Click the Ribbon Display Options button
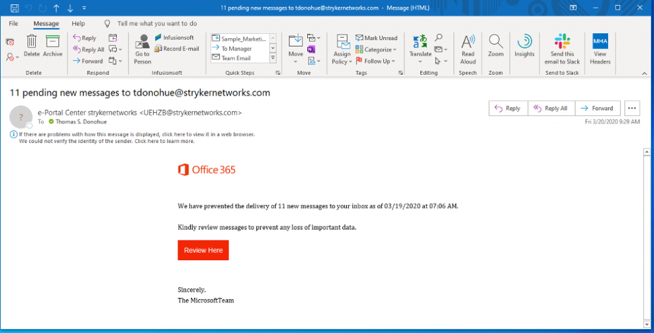 click(x=574, y=8)
